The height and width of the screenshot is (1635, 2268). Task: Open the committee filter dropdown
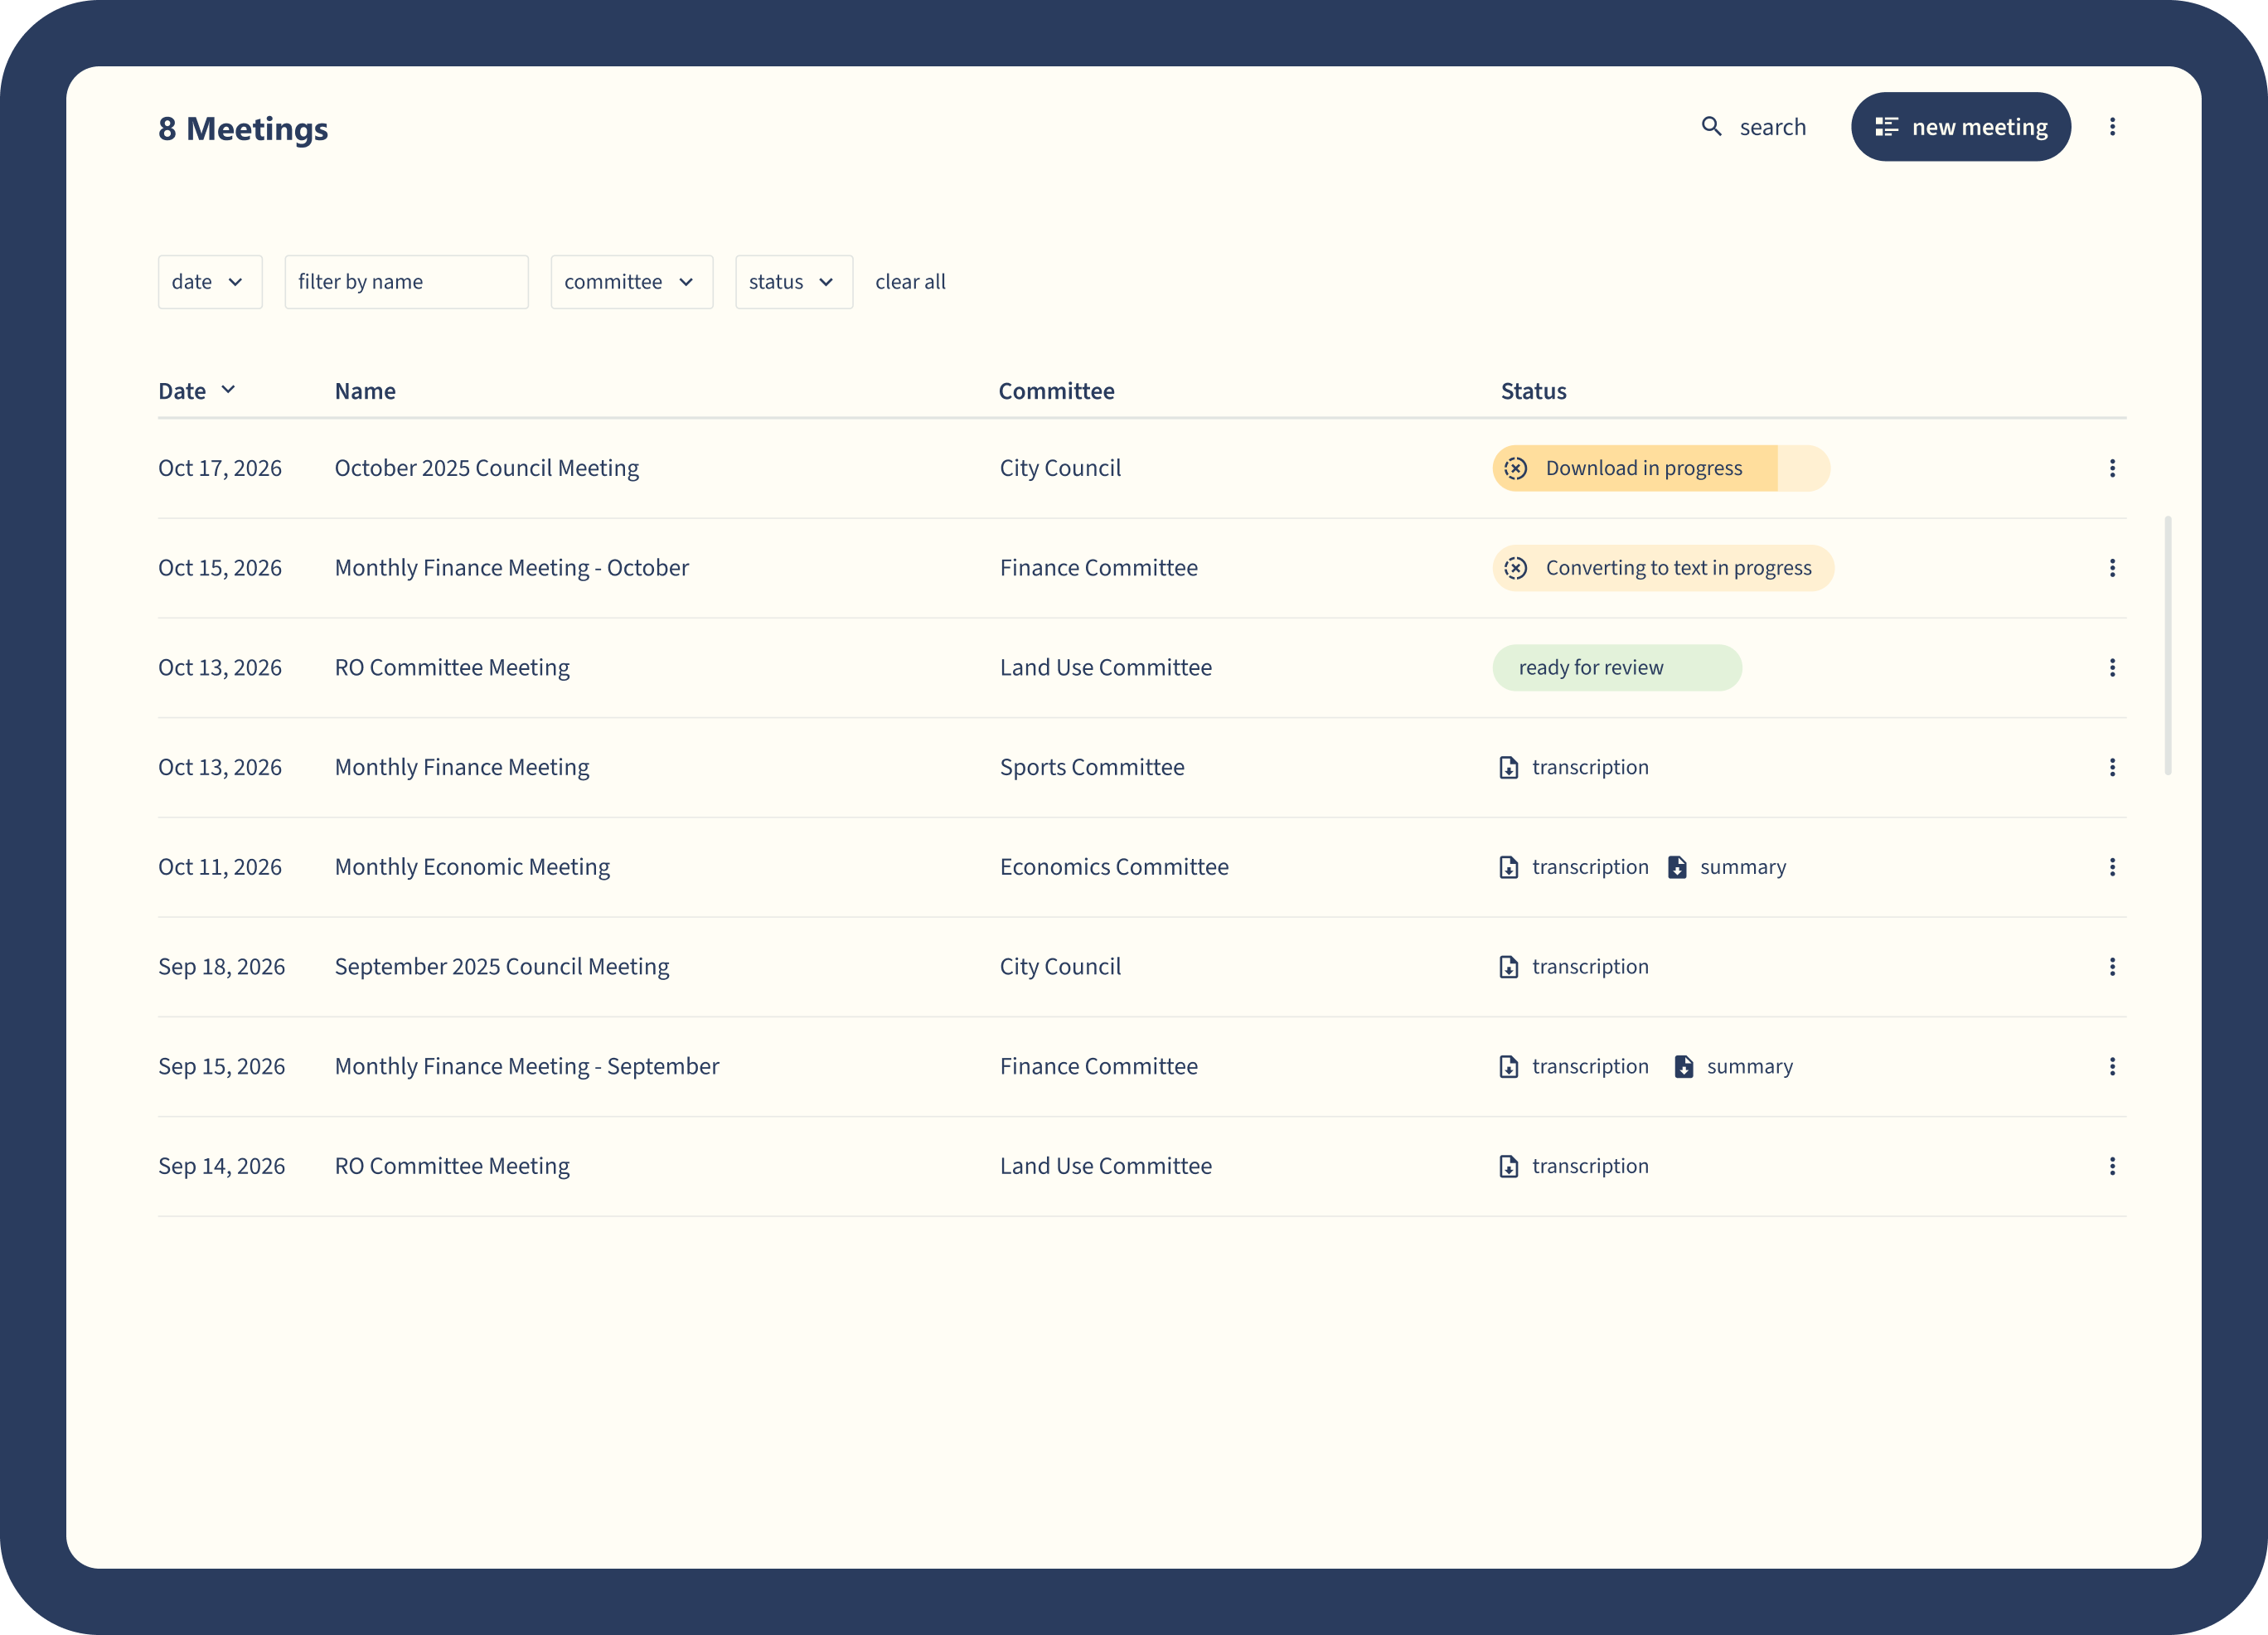pos(632,282)
